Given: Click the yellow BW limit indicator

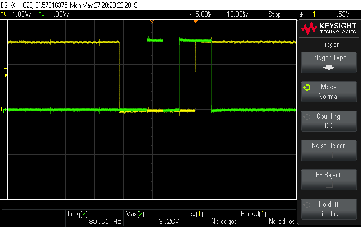Looking at the screenshot, I should coord(4,14).
